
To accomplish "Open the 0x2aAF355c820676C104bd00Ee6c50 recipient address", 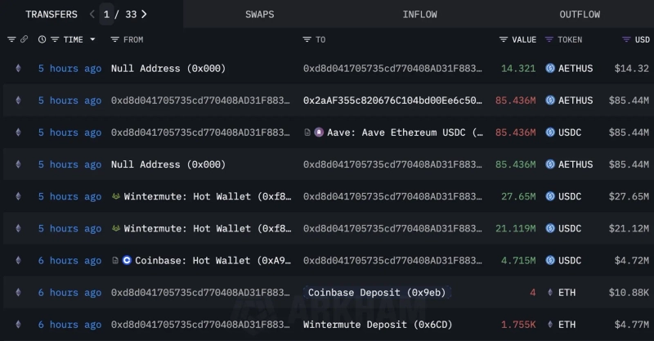I will click(x=392, y=101).
